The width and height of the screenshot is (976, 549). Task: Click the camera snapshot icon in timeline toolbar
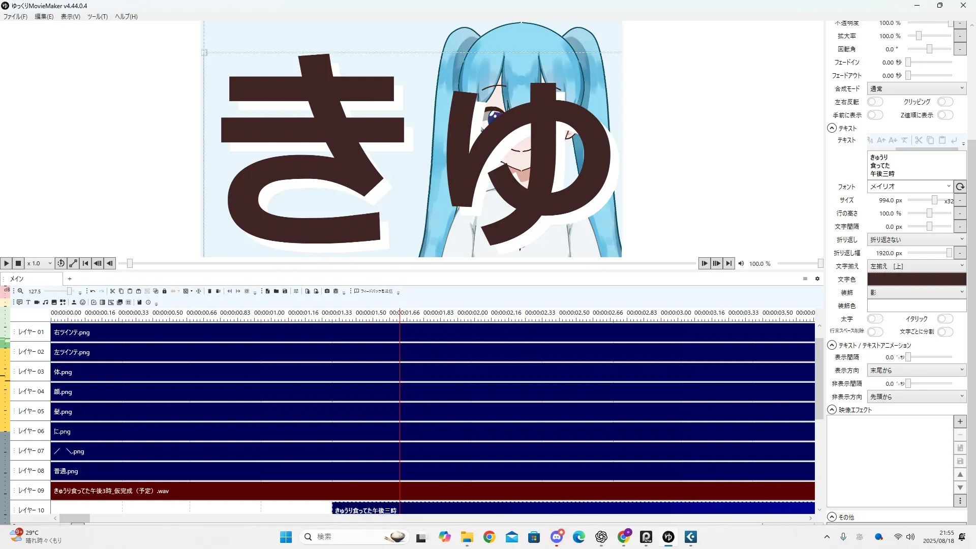tap(327, 291)
